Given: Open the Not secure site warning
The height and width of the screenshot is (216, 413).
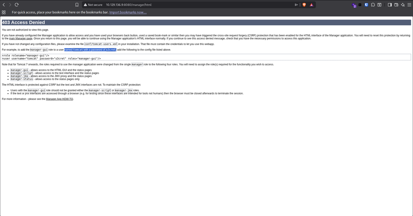Looking at the screenshot, I should (93, 5).
